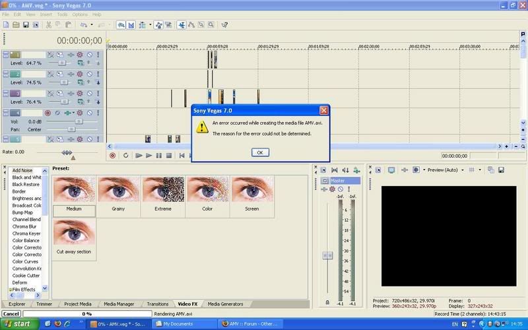This screenshot has width=528, height=330.
Task: Copy preview snapshot to clipboard
Action: tap(491, 170)
